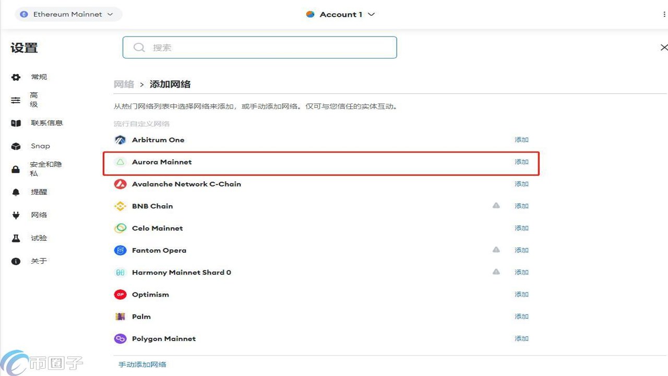The height and width of the screenshot is (376, 668).
Task: Open the 常规 settings tab
Action: point(39,77)
